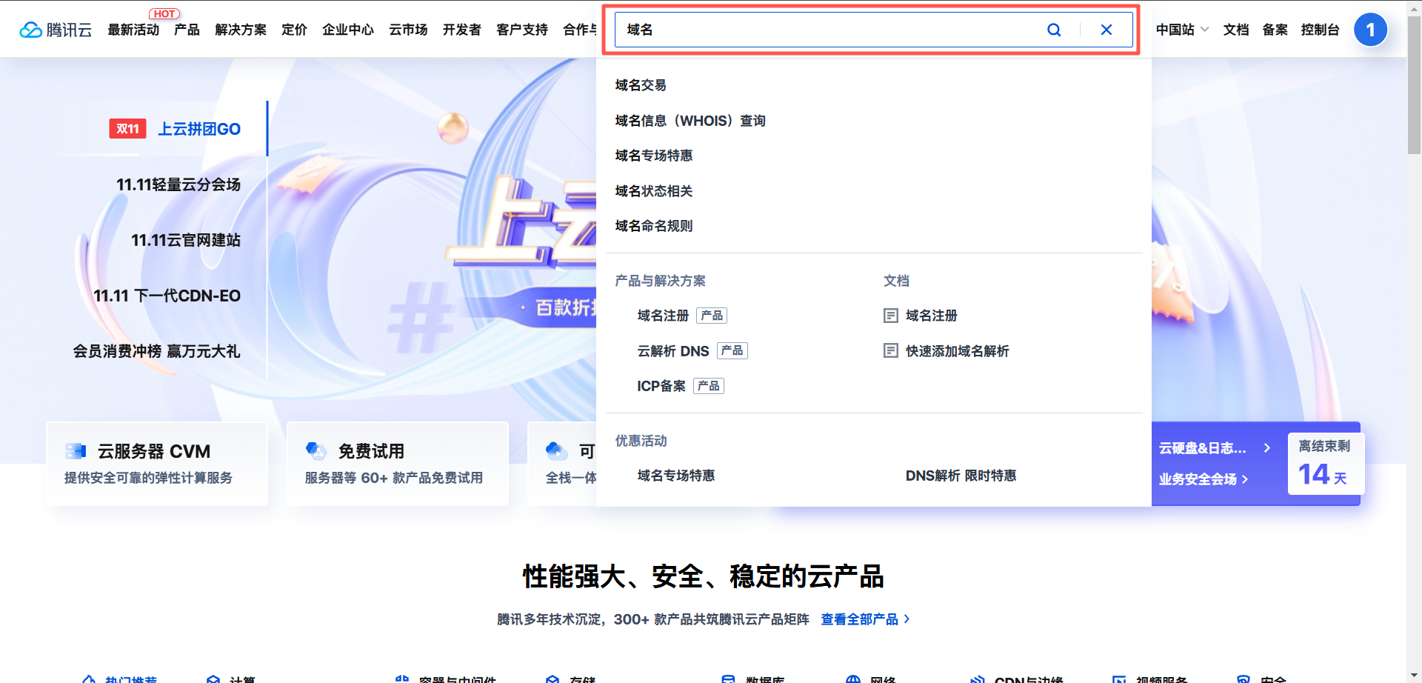
Task: Select the suggestion 域名状态相关
Action: click(x=654, y=191)
